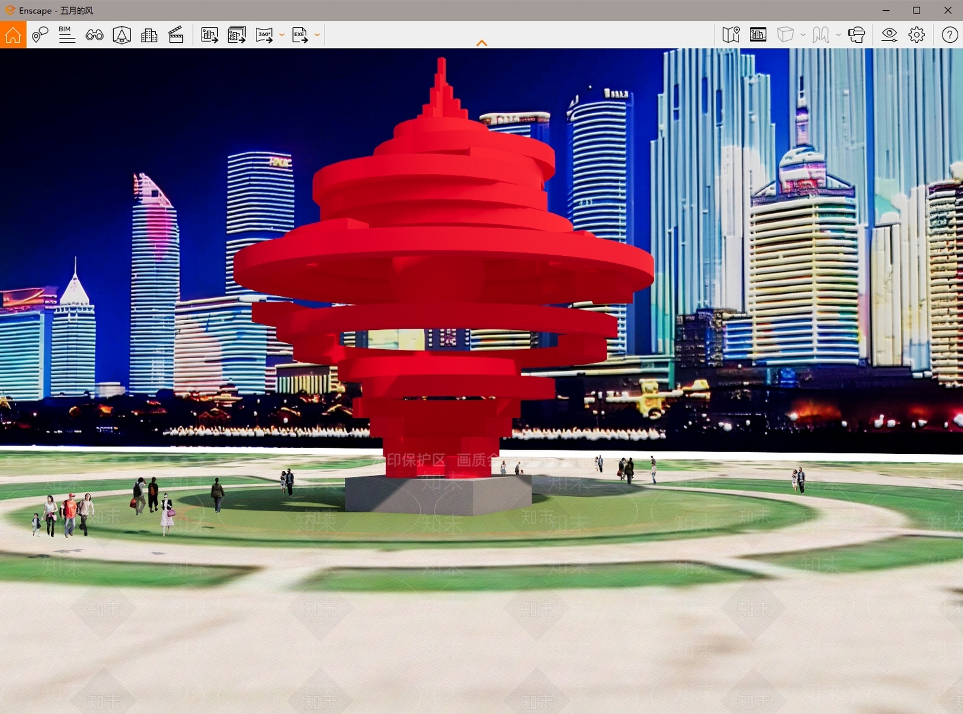Expand the cube view mode dropdown
Screen dimensions: 963x714
click(803, 35)
